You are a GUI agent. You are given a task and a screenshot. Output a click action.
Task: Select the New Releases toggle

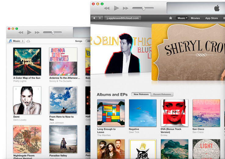click(141, 94)
